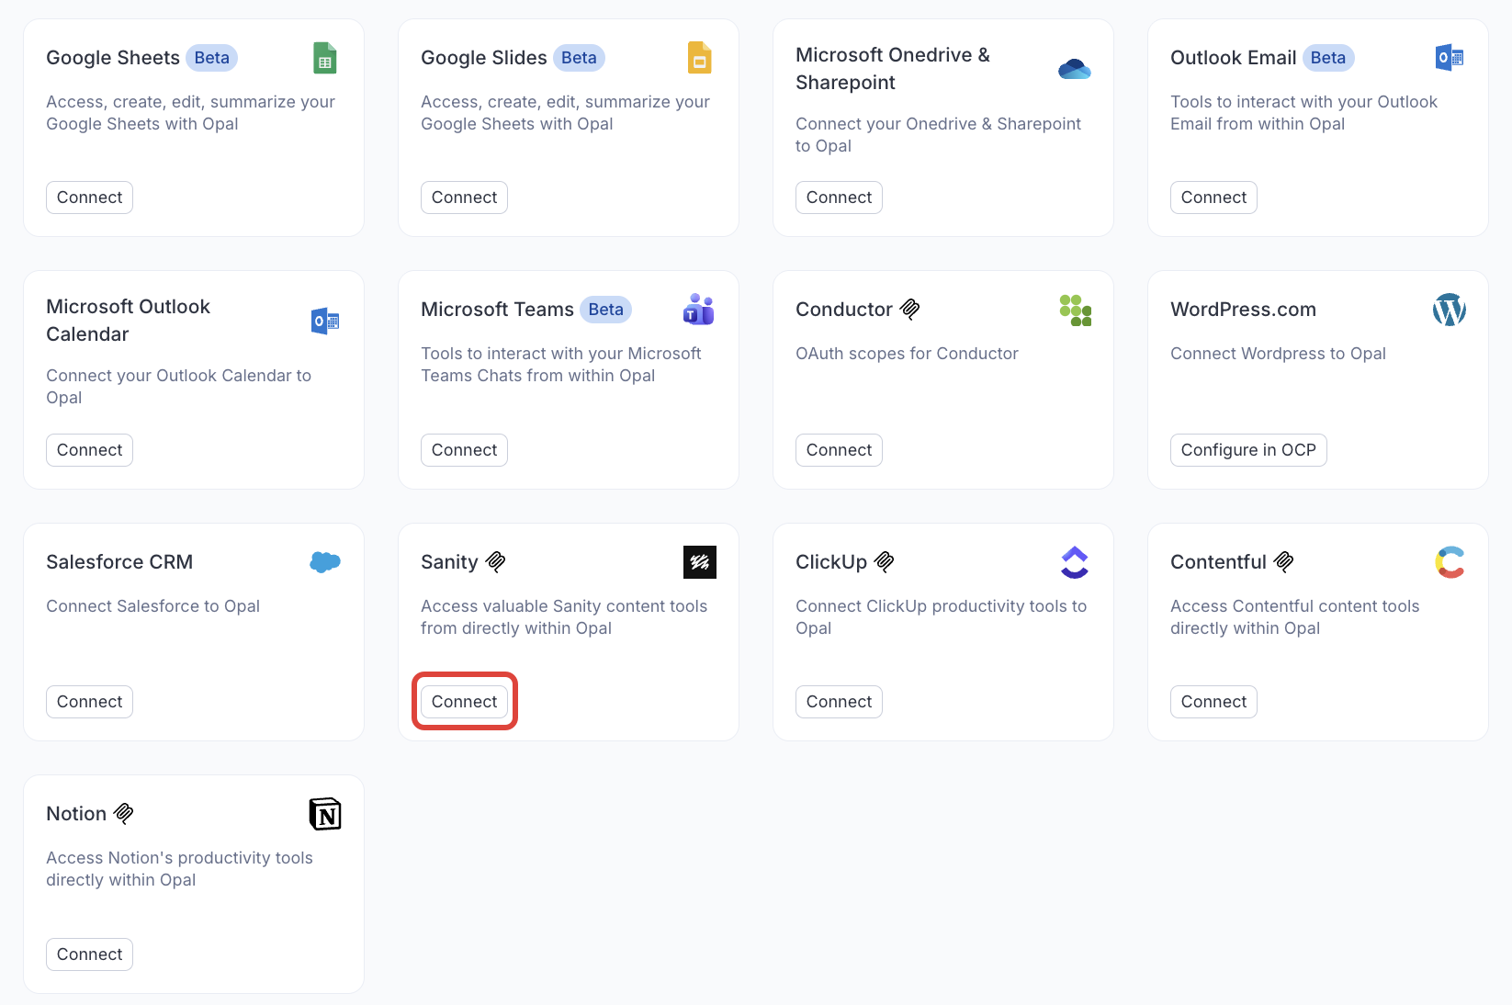Click the Contentful logo icon

click(1450, 562)
